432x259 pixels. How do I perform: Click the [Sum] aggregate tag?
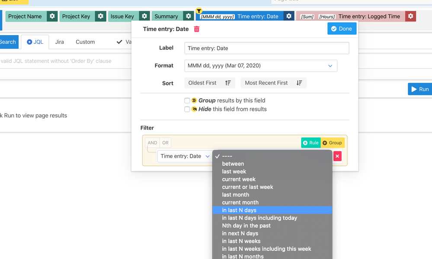point(307,16)
